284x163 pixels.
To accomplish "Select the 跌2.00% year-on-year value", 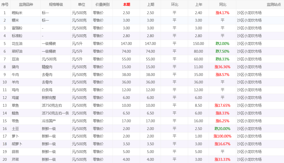I will (222, 44).
